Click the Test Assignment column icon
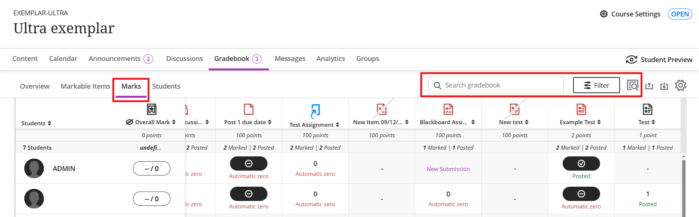This screenshot has width=699, height=217. [x=315, y=111]
